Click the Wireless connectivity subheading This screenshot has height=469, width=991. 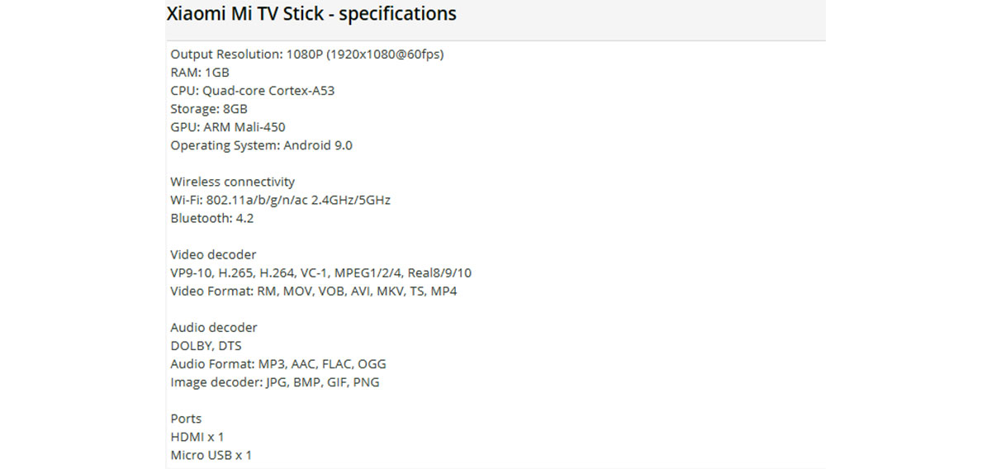click(232, 182)
